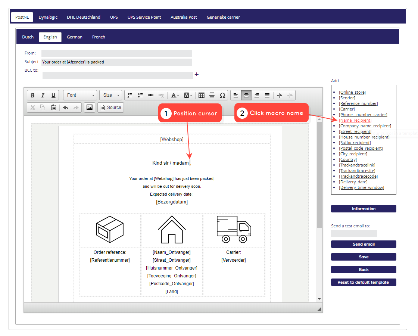Add a BCC recipient with plus icon
Viewport: 418px width, 336px height.
coord(196,74)
